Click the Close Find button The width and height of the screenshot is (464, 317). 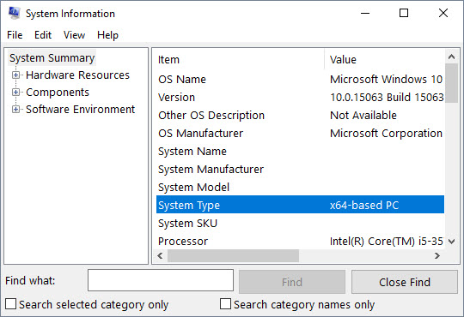pos(405,282)
